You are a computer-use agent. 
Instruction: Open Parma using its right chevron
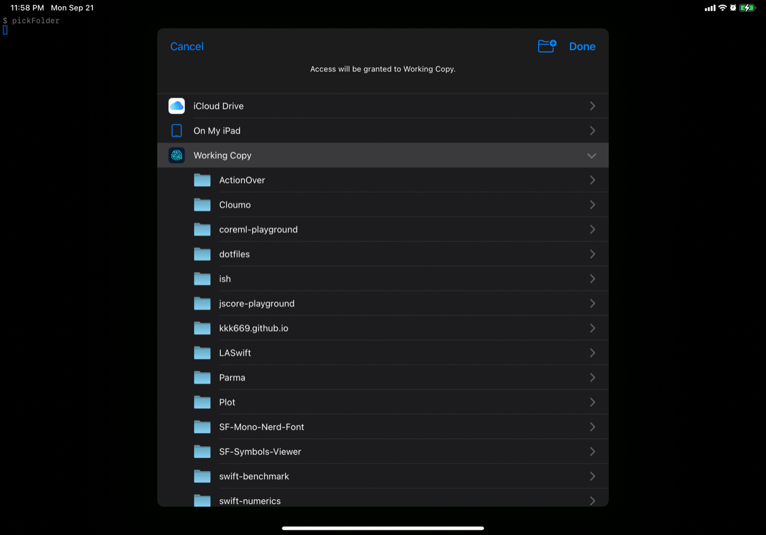(592, 378)
